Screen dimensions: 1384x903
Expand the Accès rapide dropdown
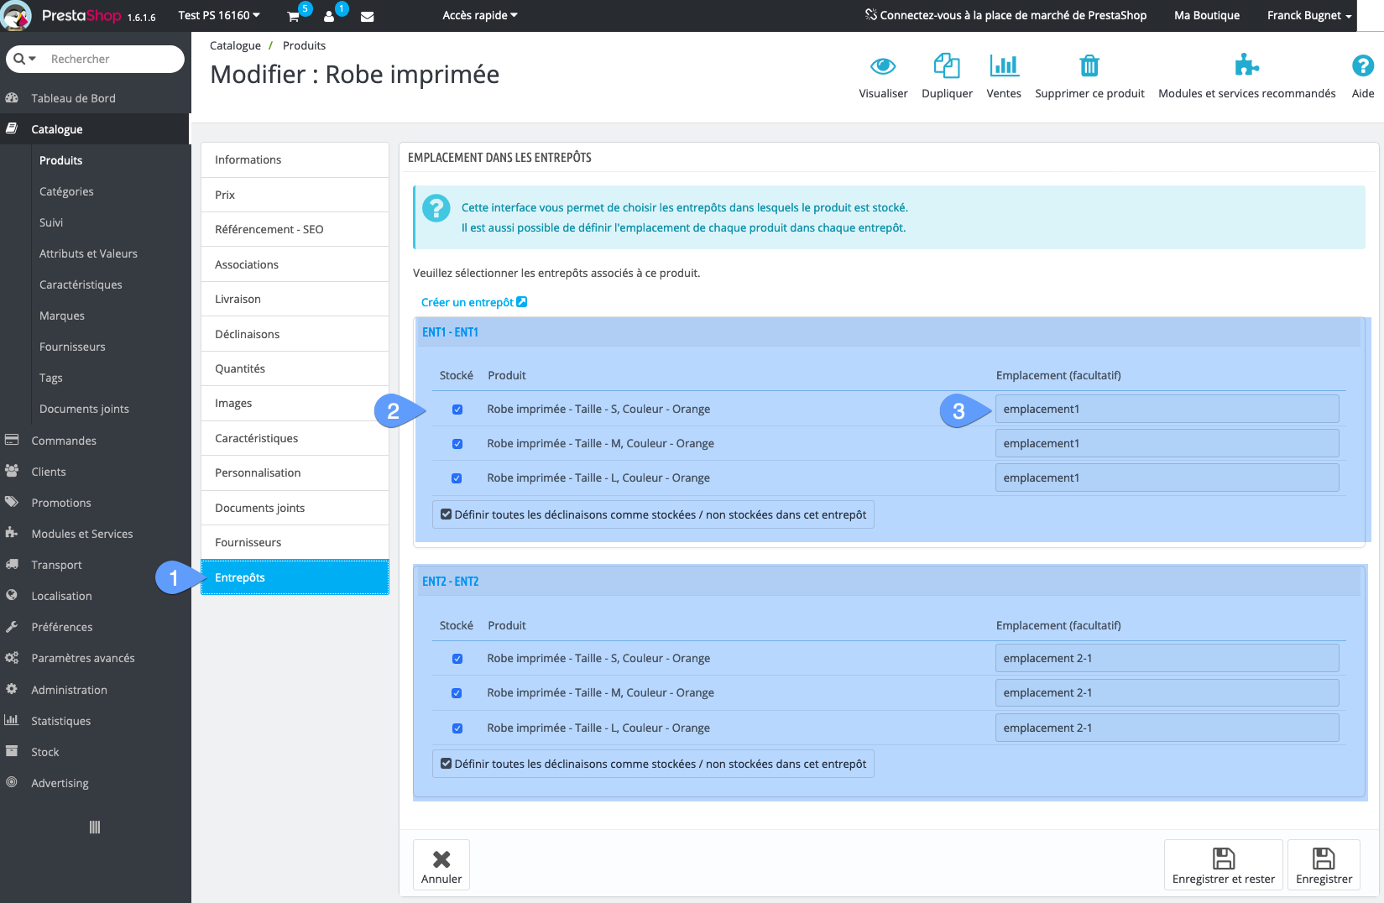(x=480, y=15)
